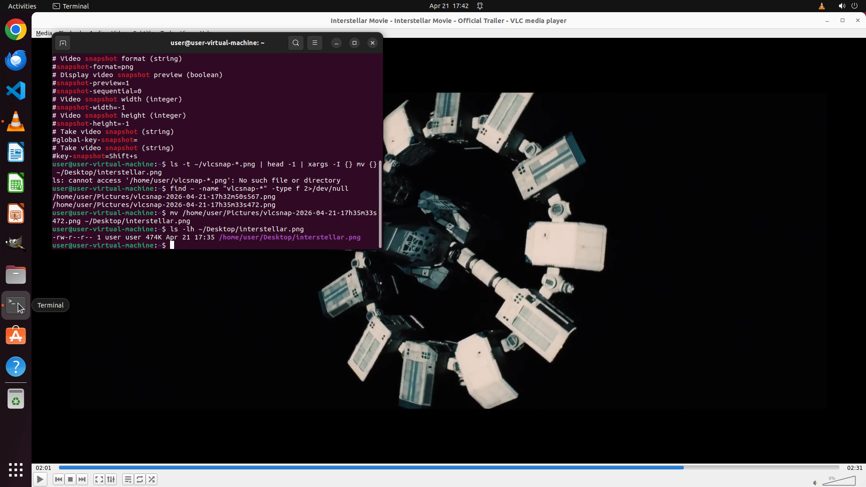The width and height of the screenshot is (866, 487).
Task: Skip to previous media track
Action: tap(58, 479)
